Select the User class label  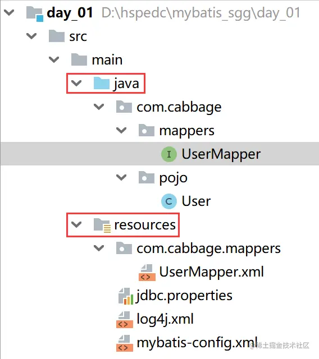(x=196, y=201)
